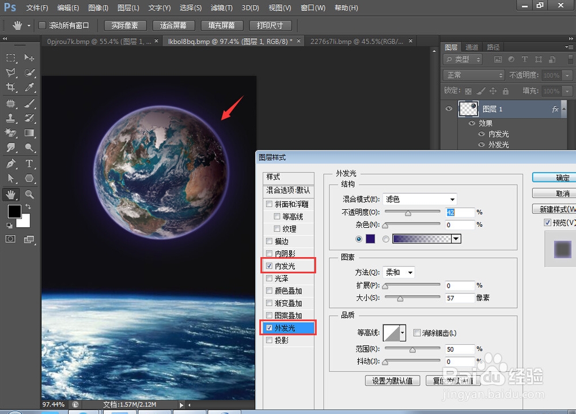Reset default foreground and background colors

(x=10, y=225)
